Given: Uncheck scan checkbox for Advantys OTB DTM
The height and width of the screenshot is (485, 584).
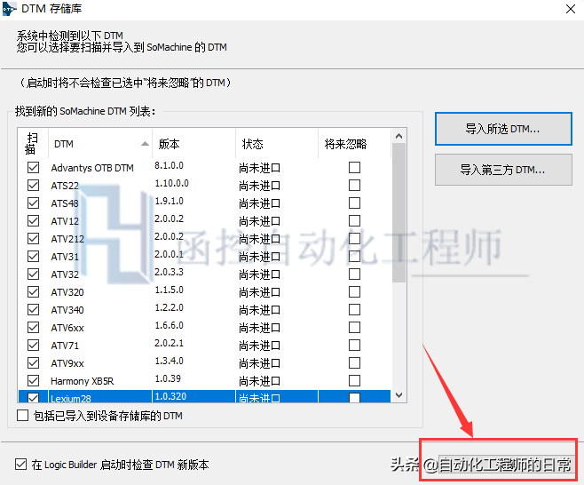Looking at the screenshot, I should pyautogui.click(x=33, y=167).
